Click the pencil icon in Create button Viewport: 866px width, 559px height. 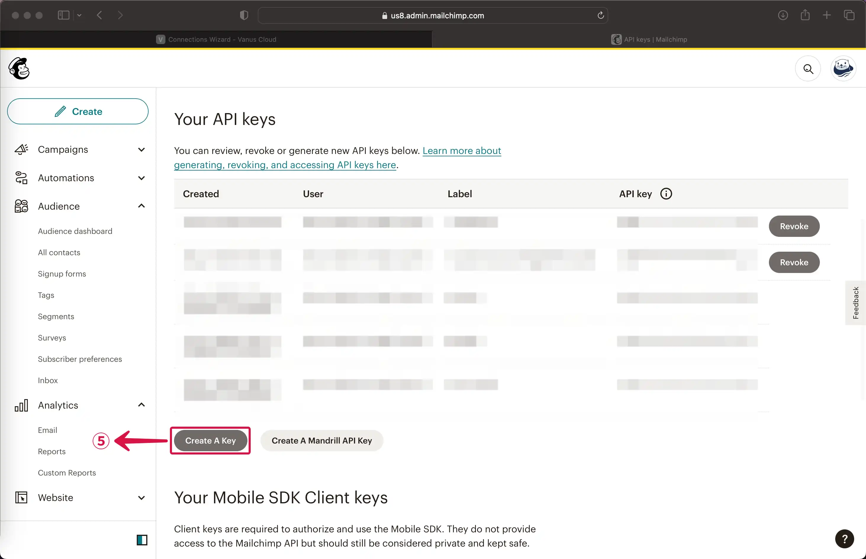[x=60, y=111]
